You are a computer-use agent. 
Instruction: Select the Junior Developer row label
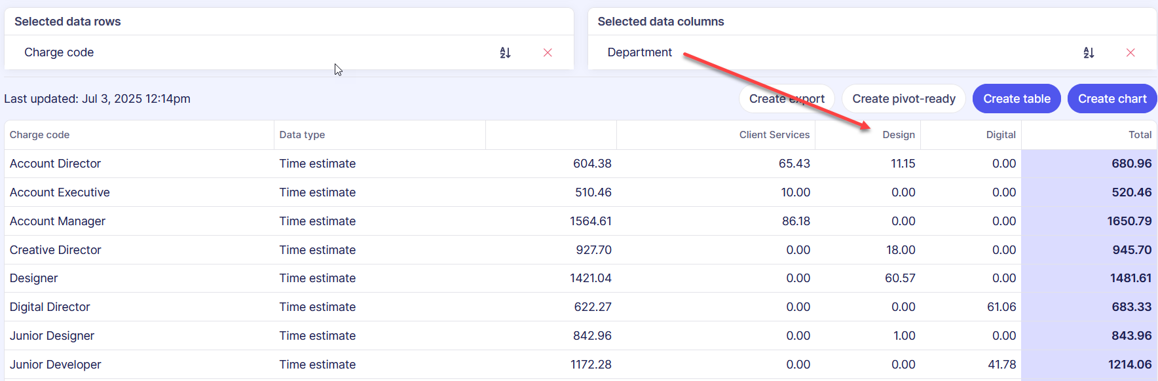pos(56,365)
